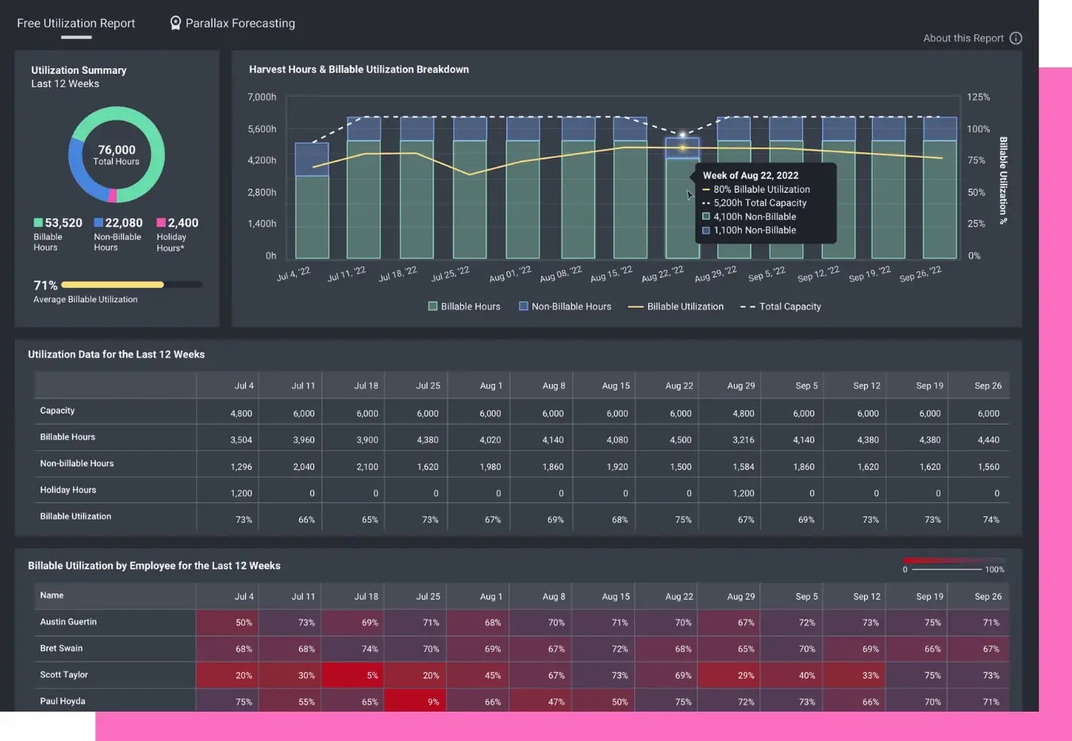Toggle Billable Hours legend series
The height and width of the screenshot is (741, 1072).
point(464,306)
